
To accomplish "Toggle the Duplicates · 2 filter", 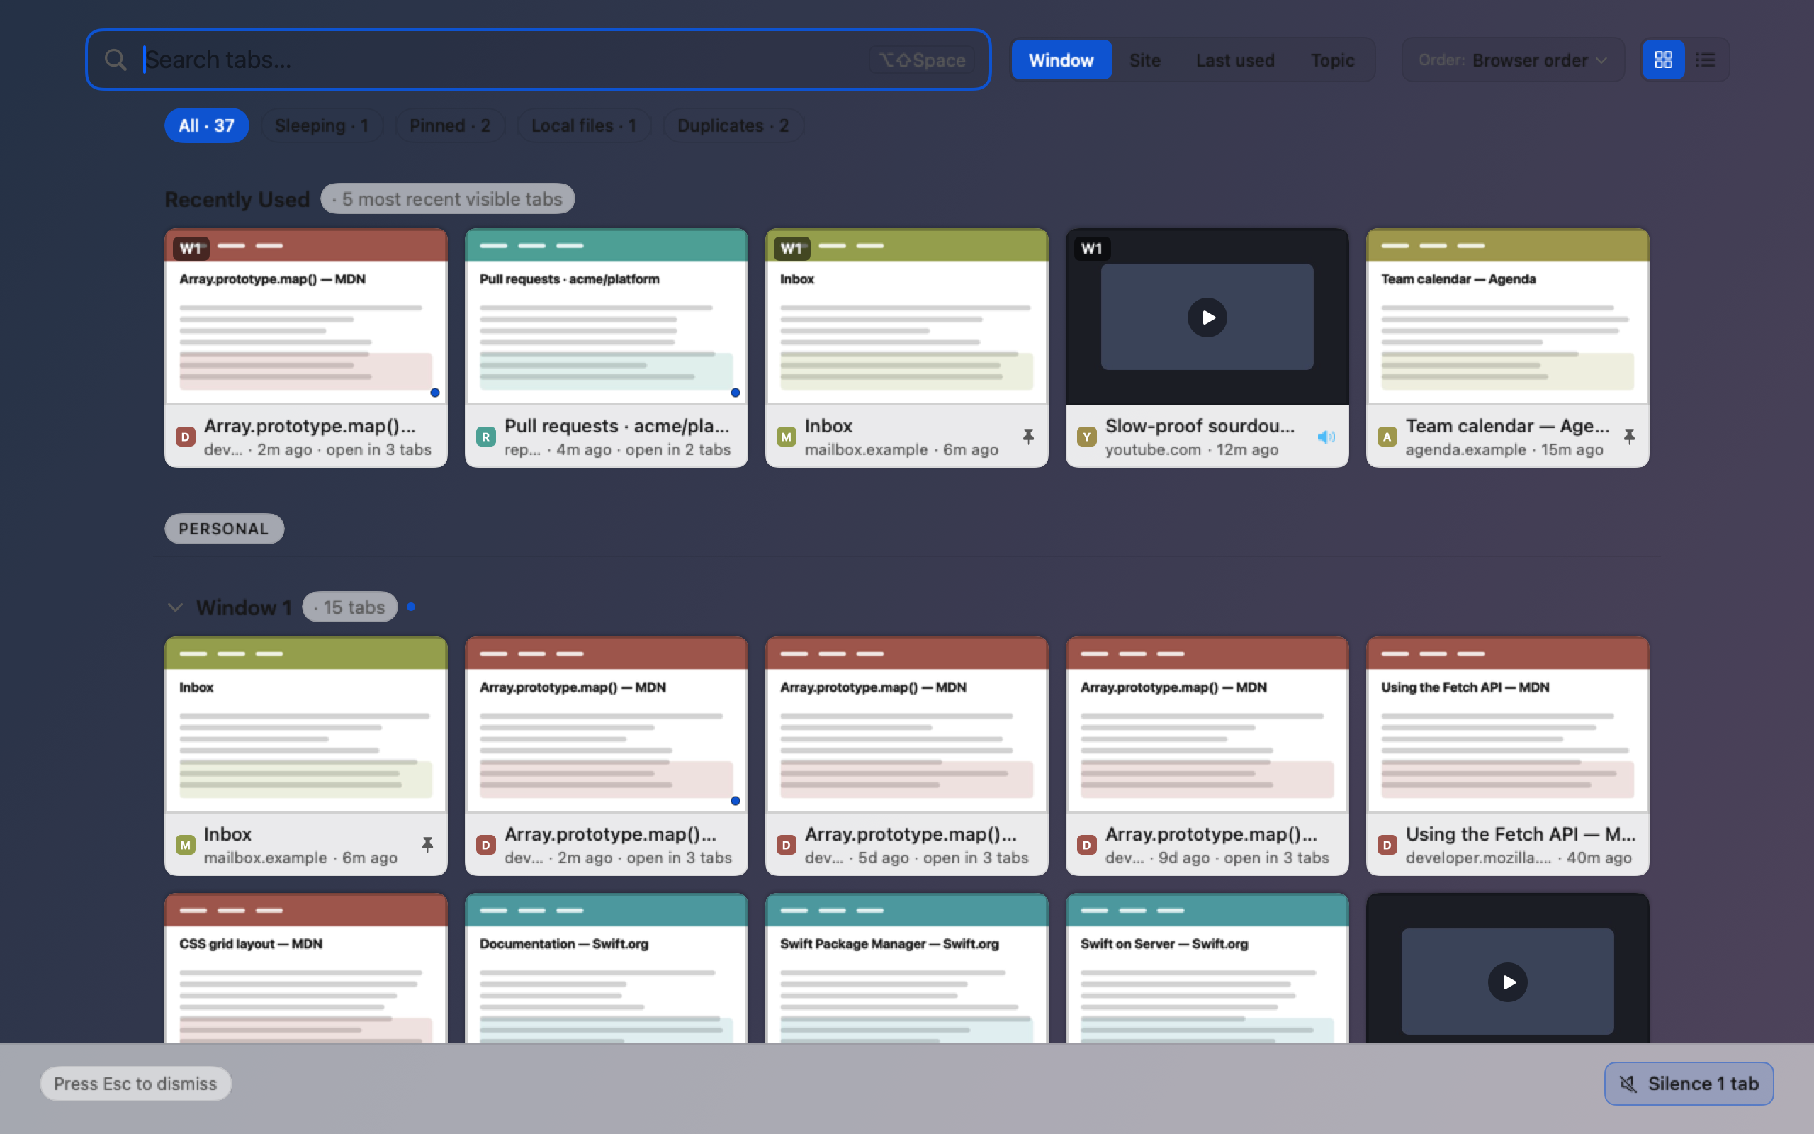I will (x=733, y=125).
